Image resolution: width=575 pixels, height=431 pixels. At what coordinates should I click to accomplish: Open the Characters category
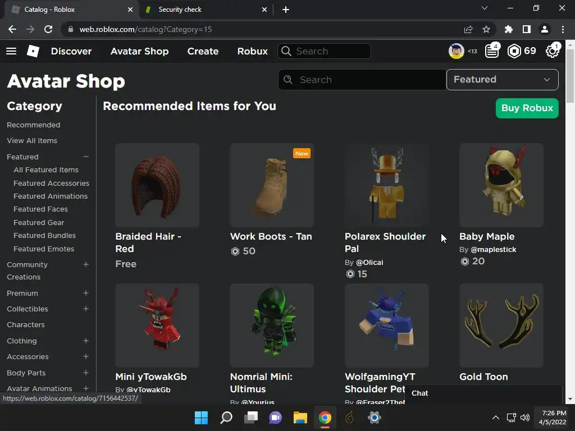pos(26,325)
